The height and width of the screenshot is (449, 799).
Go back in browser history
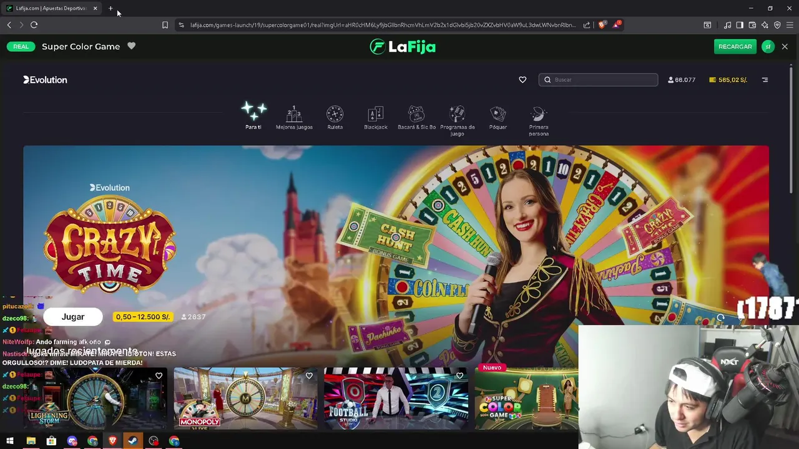pos(9,25)
